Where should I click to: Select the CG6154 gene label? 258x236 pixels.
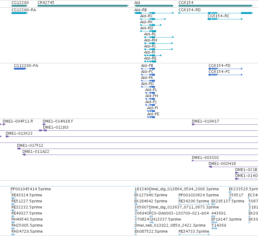(186, 3)
